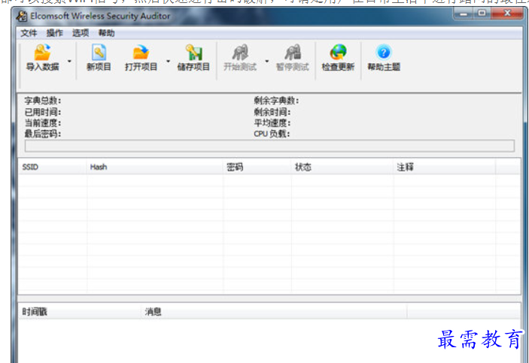Screen dimensions: 529x363
Task: Open Help Topics (帮助主题) icon
Action: [384, 58]
